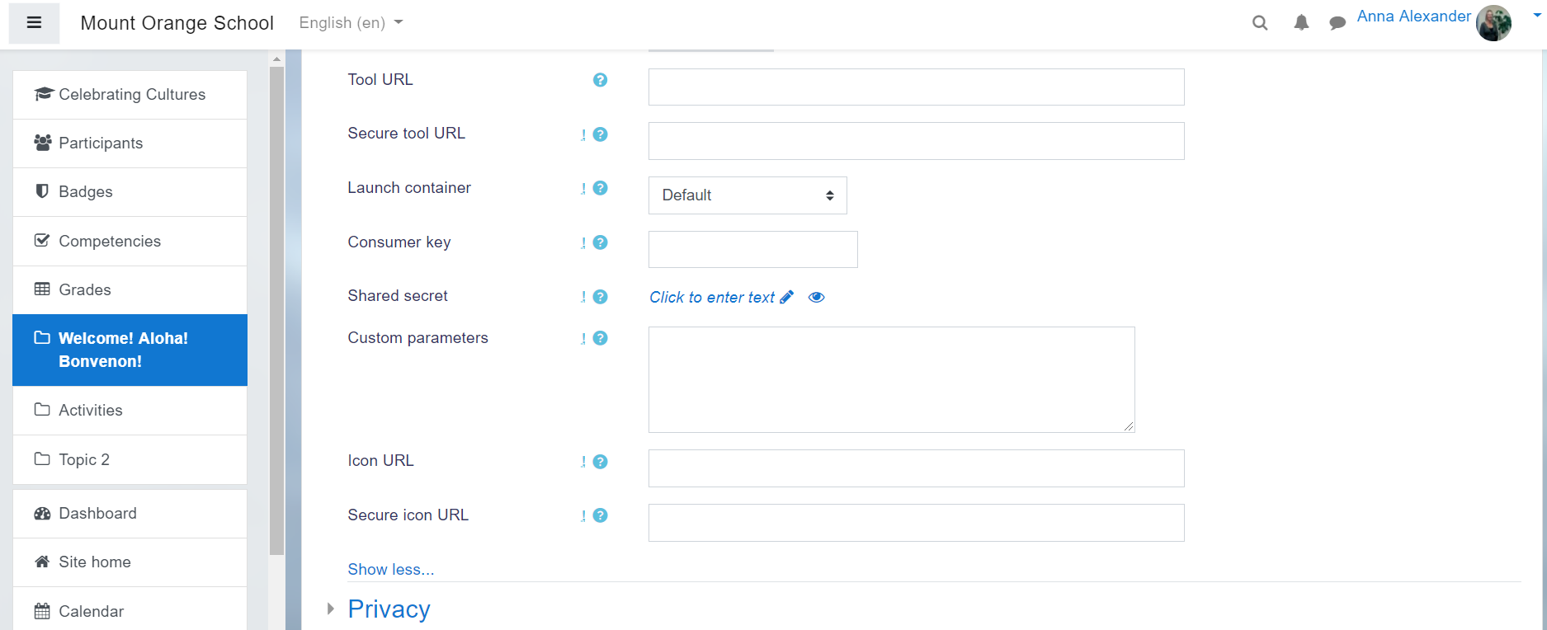Click help icon for Consumer key

(x=601, y=242)
